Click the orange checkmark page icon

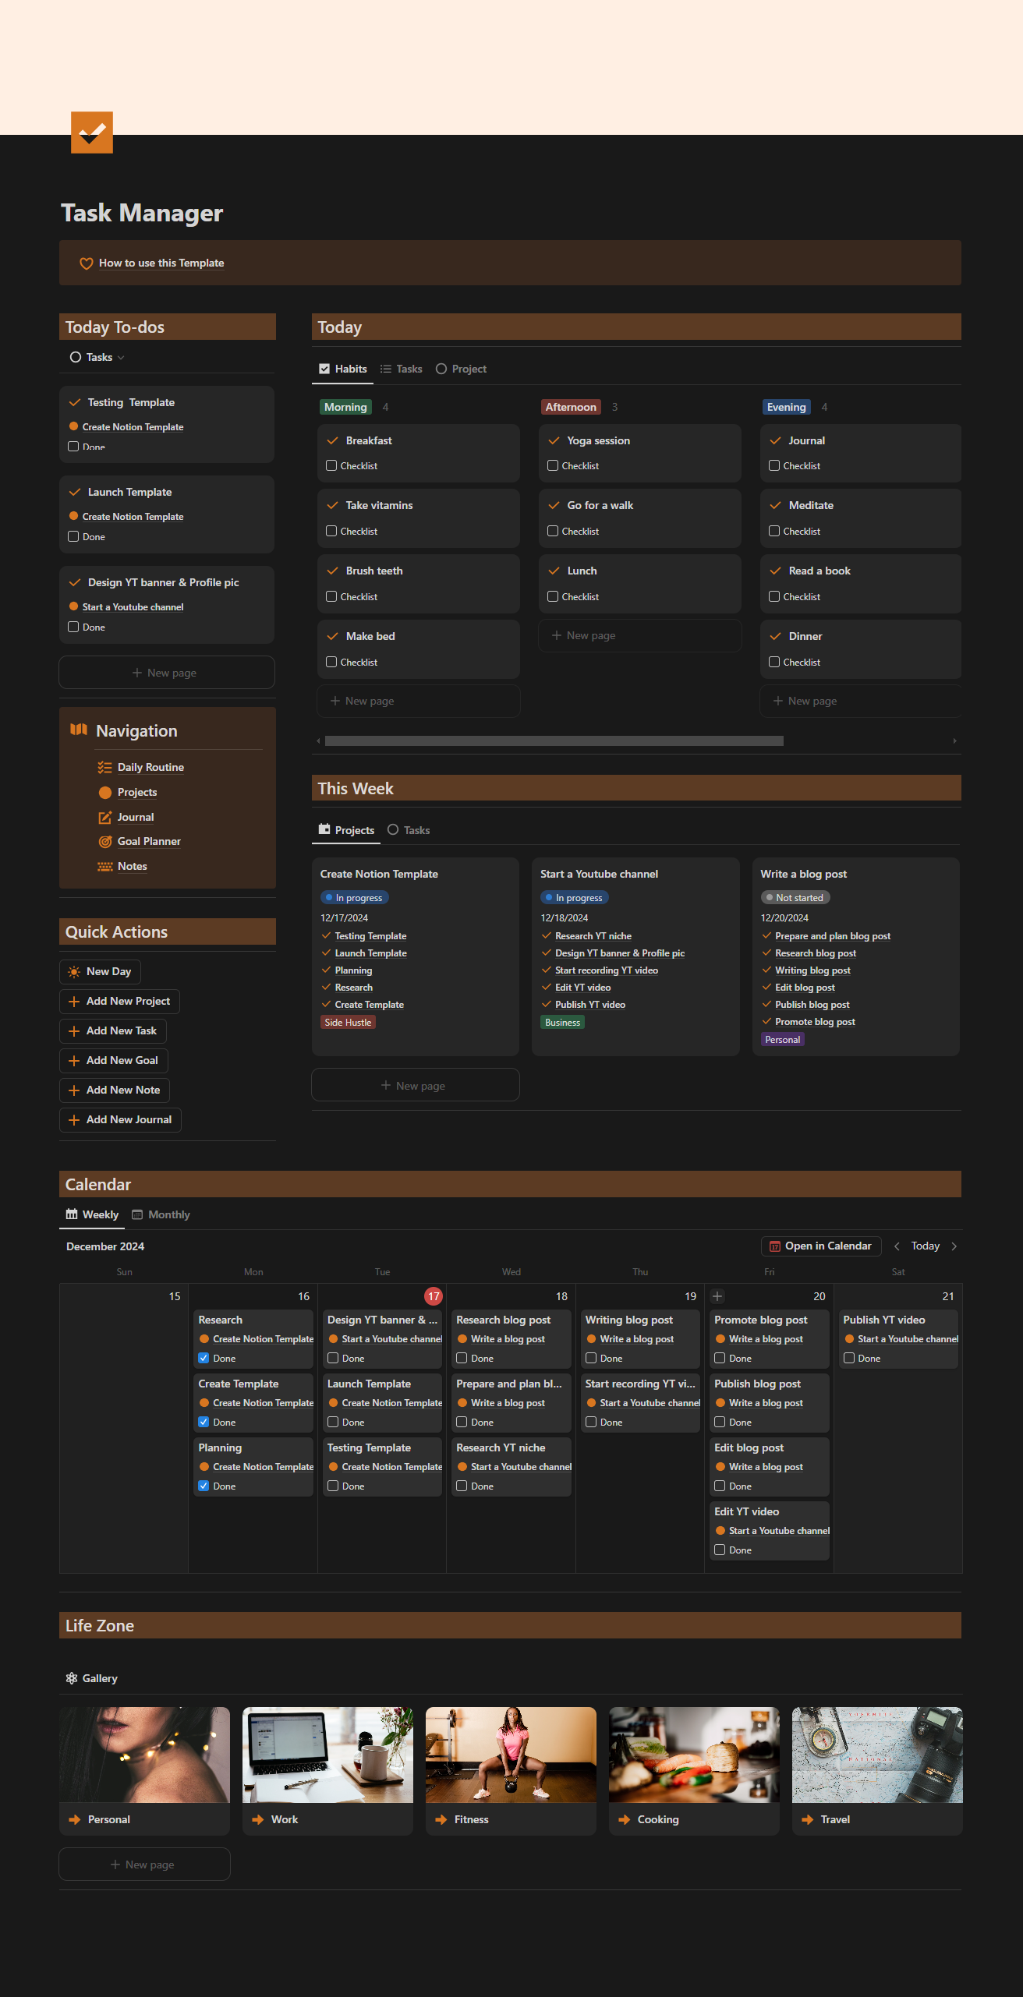coord(92,133)
